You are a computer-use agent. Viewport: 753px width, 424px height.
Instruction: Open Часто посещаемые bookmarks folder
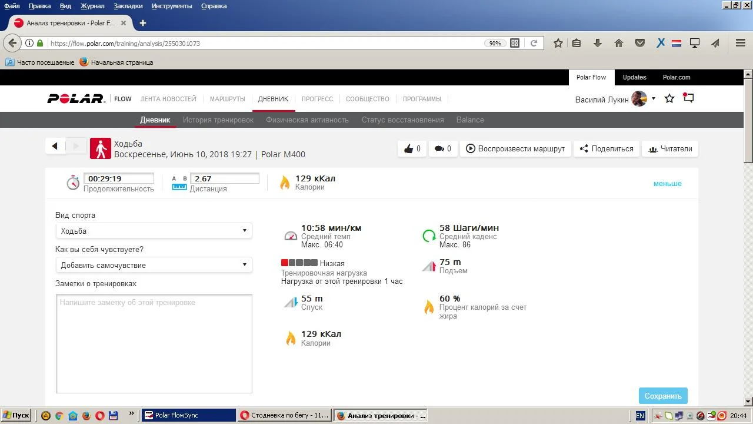[39, 62]
